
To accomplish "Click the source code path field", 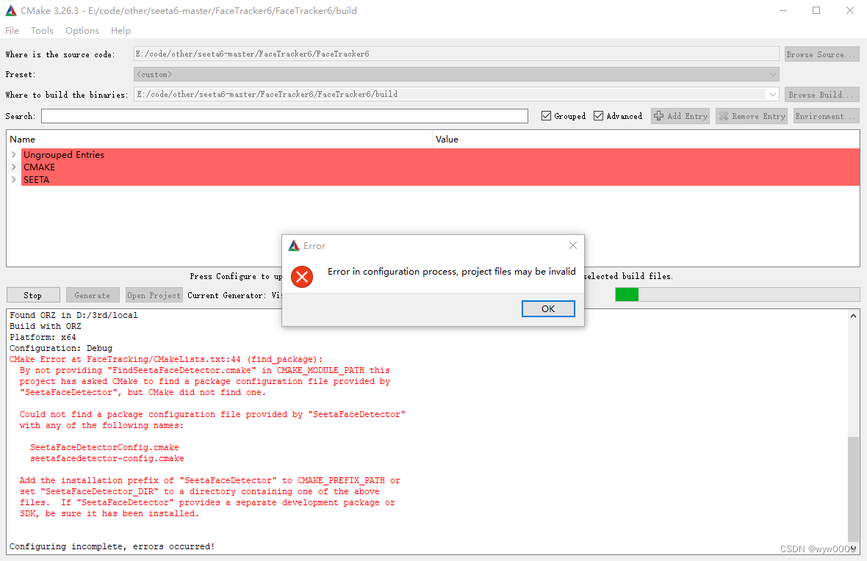I will [457, 54].
